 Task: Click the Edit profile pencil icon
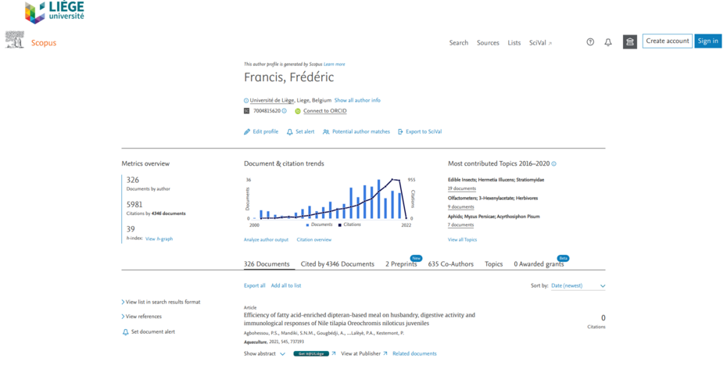[247, 132]
